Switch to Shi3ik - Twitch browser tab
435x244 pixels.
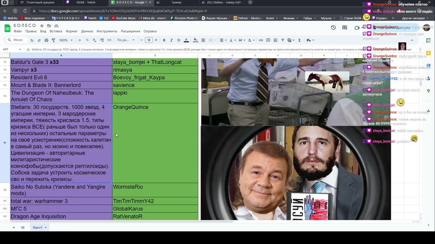(86, 2)
